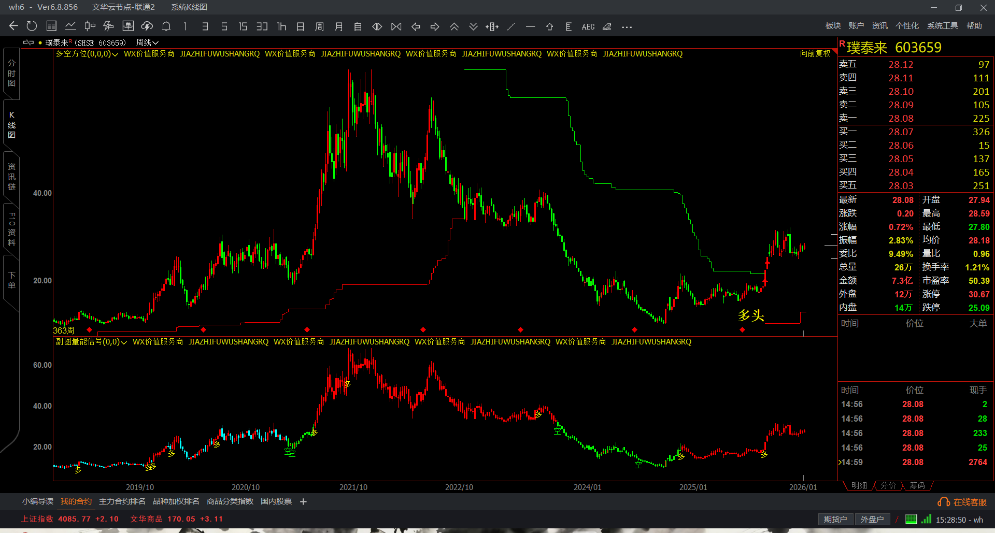The image size is (995, 533).
Task: Click the double down chevron icon
Action: pos(473,26)
